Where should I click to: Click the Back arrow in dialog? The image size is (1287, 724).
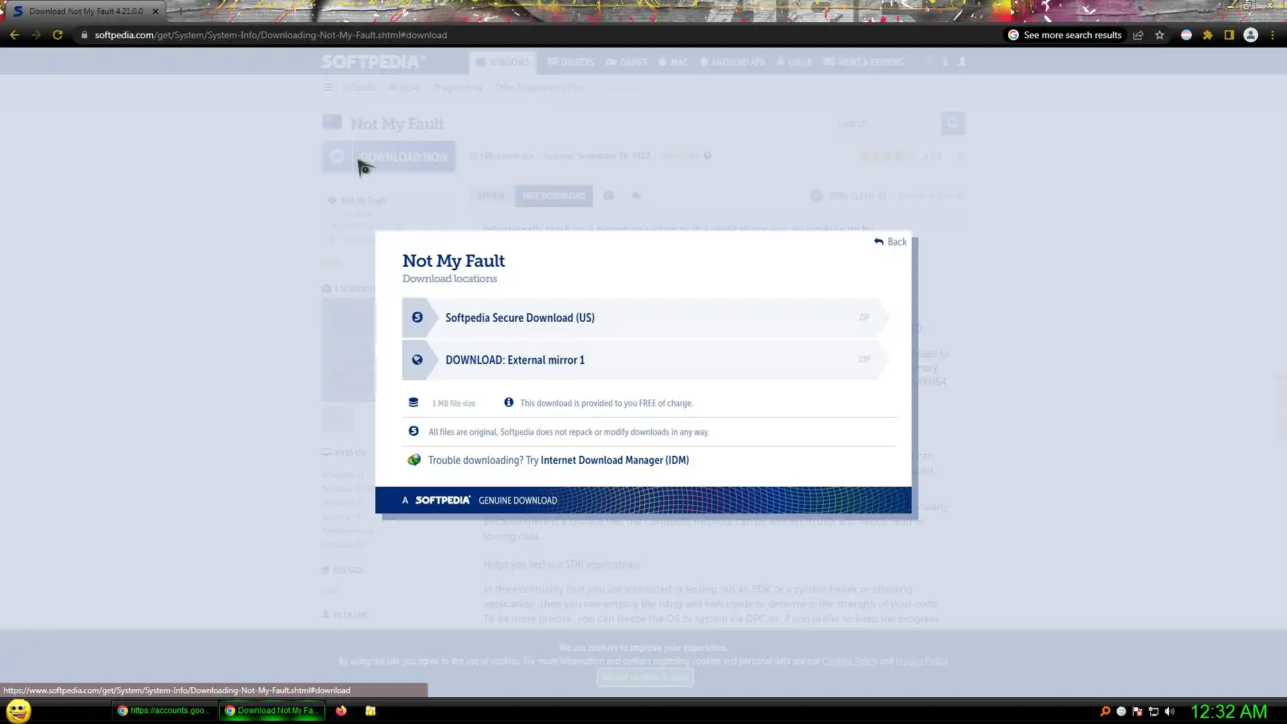point(890,242)
